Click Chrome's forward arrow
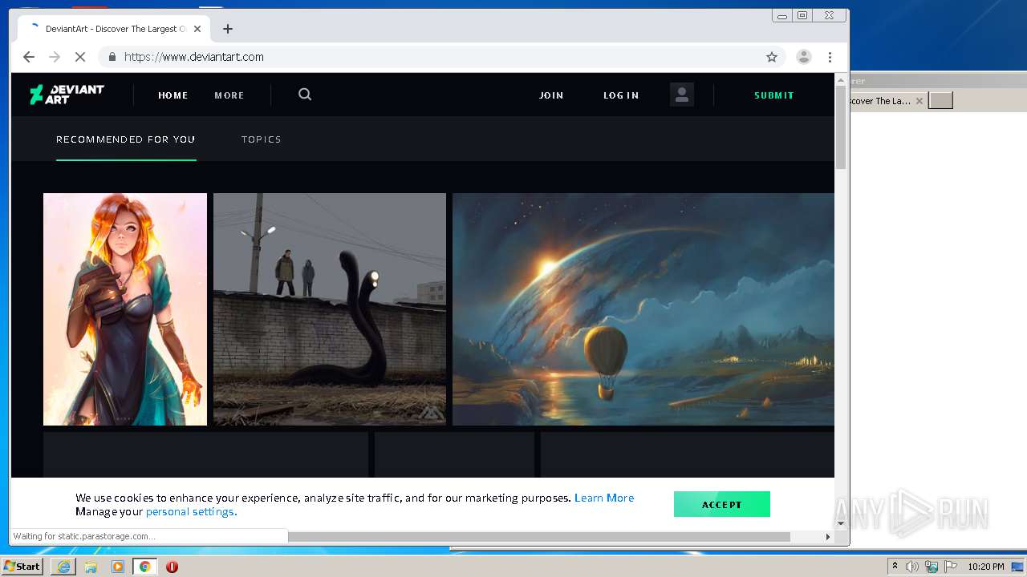The width and height of the screenshot is (1027, 577). click(55, 57)
